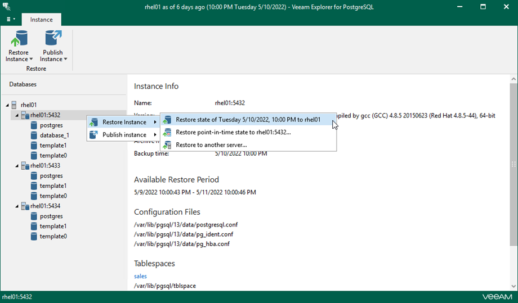
Task: Select the rhel01 server icon in tree
Action: pyautogui.click(x=14, y=105)
